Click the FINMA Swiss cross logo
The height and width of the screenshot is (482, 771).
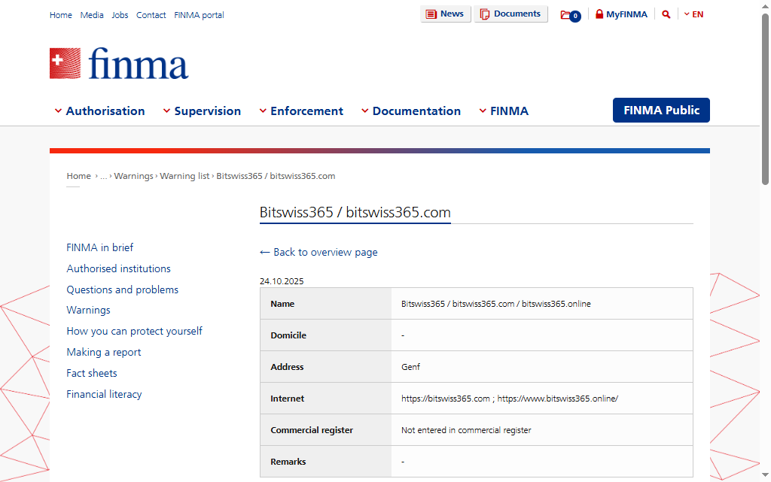click(63, 62)
